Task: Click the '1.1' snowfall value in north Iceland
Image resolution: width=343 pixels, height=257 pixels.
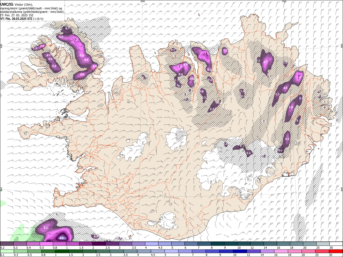Action: click(180, 66)
